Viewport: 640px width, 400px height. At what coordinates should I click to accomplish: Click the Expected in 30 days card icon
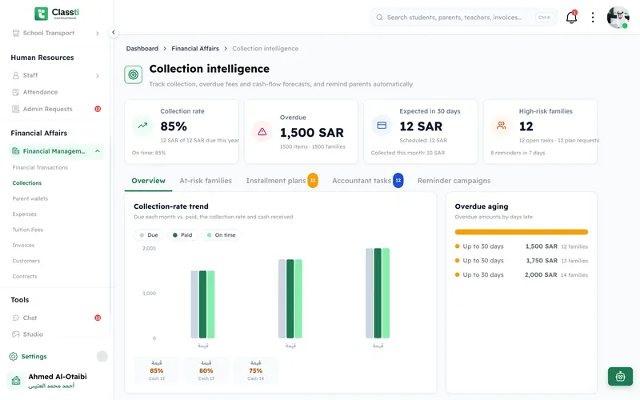coord(382,126)
